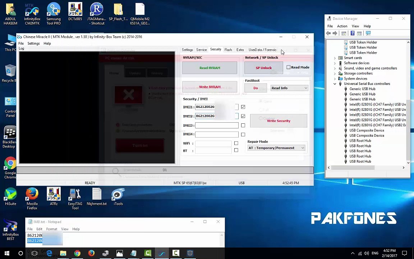The width and height of the screenshot is (414, 259).
Task: Open ABDUL HAKEEM user folder icon
Action: 10,14
